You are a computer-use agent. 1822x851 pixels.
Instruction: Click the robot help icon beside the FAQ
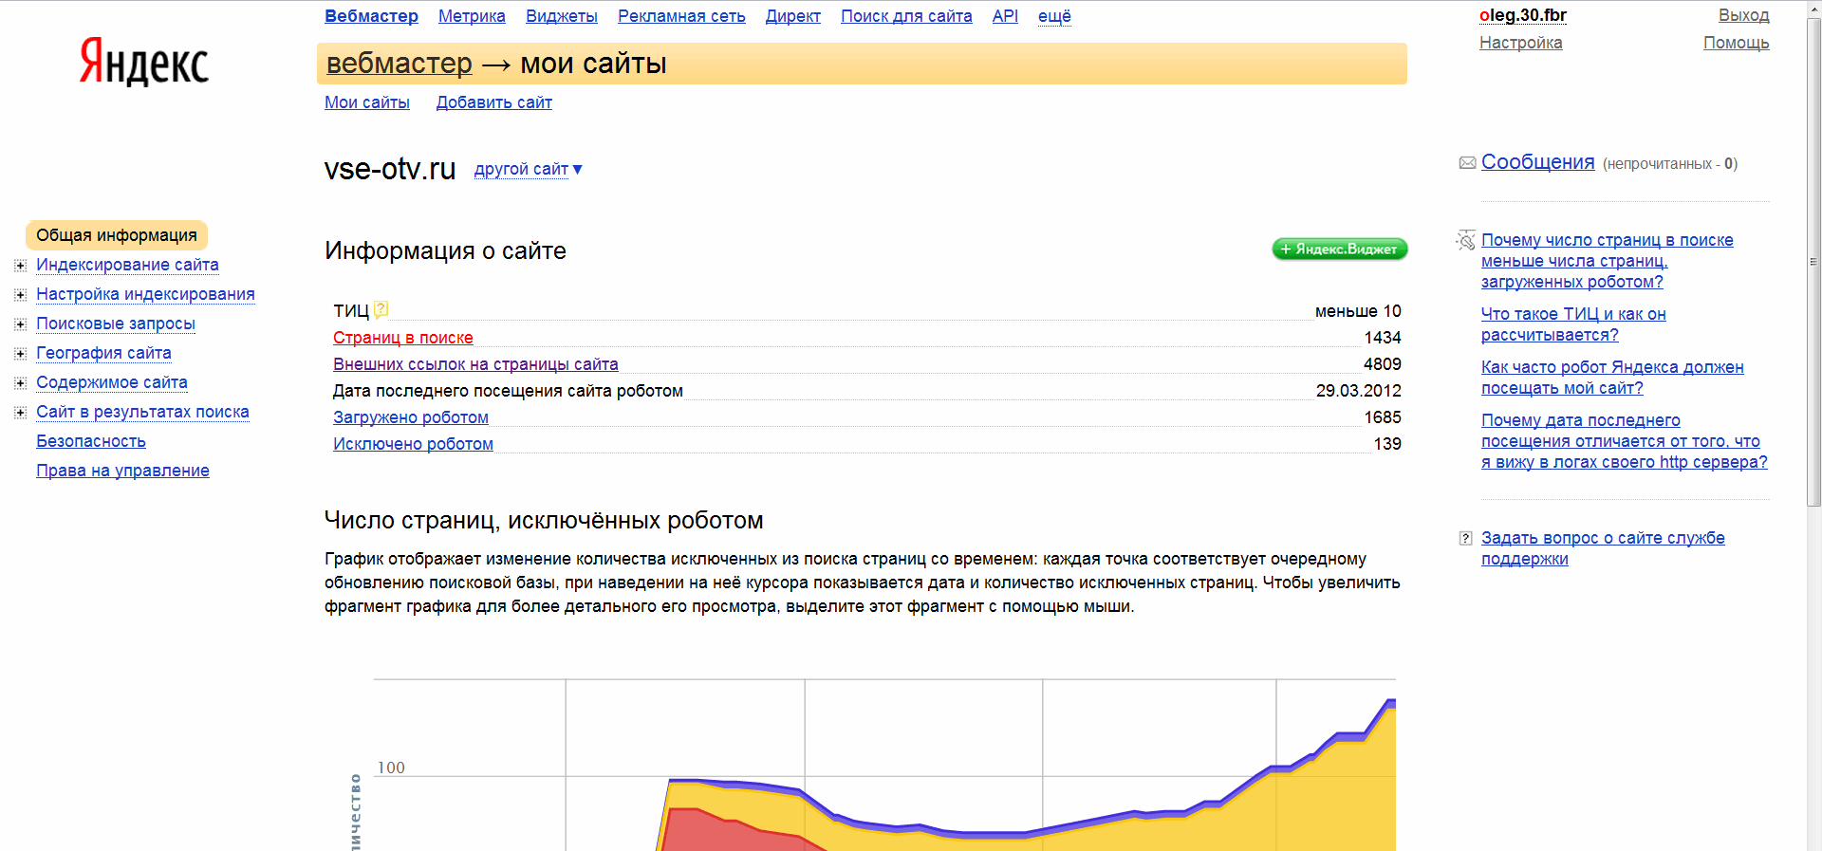[x=1466, y=241]
